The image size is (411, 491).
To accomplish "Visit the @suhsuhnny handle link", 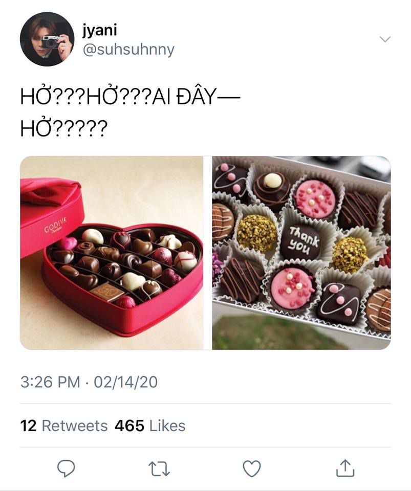I will (128, 50).
